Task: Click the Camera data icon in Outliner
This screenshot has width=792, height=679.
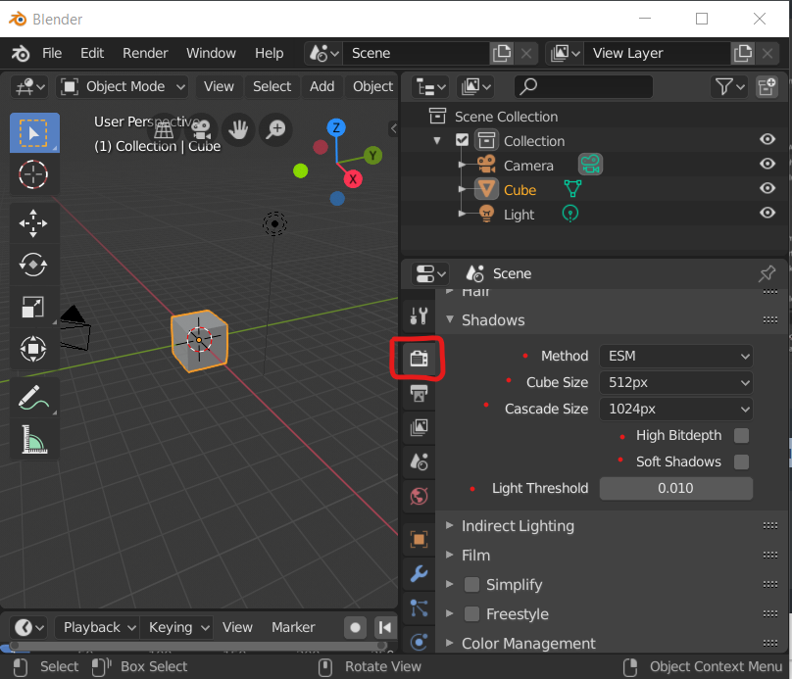Action: click(x=590, y=165)
